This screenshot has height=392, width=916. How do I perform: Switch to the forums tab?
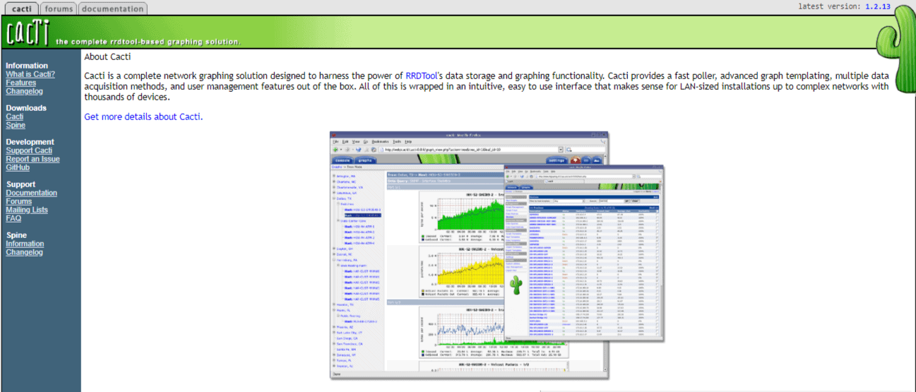(x=58, y=8)
